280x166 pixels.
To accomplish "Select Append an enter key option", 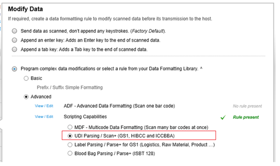I will 14,40.
